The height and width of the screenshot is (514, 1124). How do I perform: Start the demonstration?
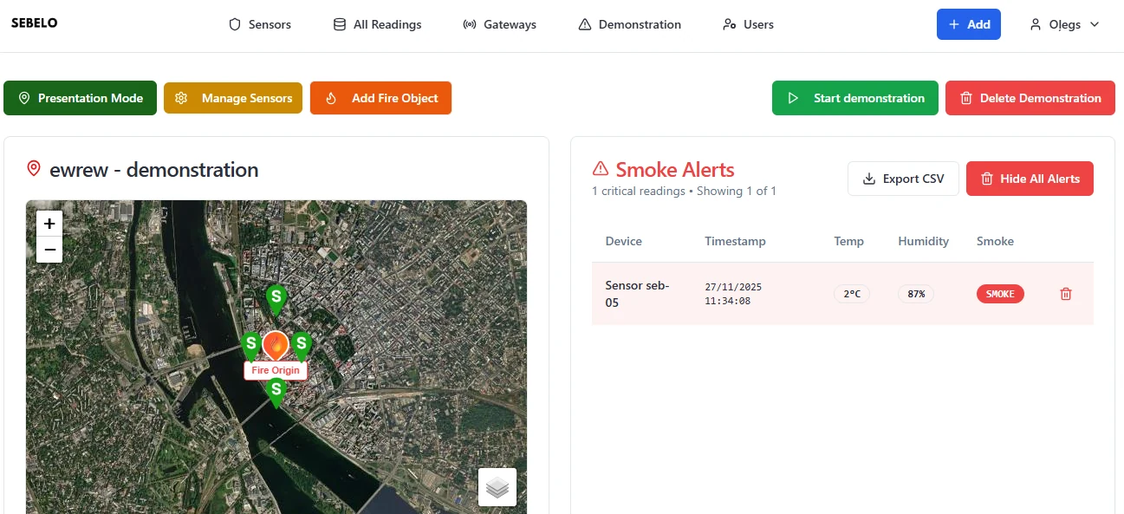click(x=855, y=98)
